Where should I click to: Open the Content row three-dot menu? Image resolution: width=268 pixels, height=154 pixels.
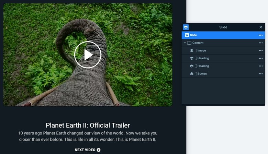point(261,43)
